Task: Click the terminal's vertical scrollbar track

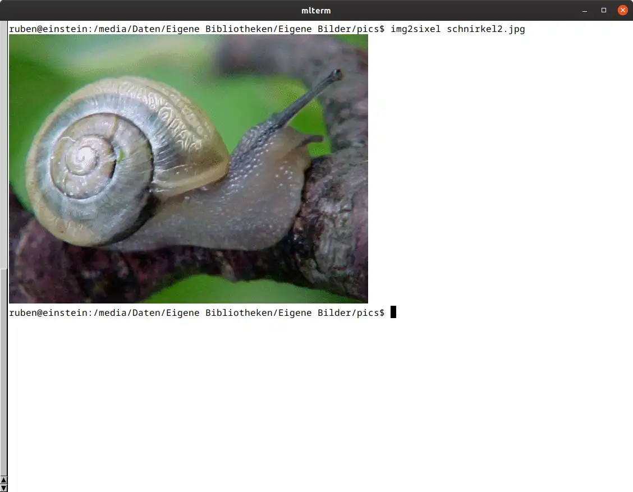Action: coord(3,249)
